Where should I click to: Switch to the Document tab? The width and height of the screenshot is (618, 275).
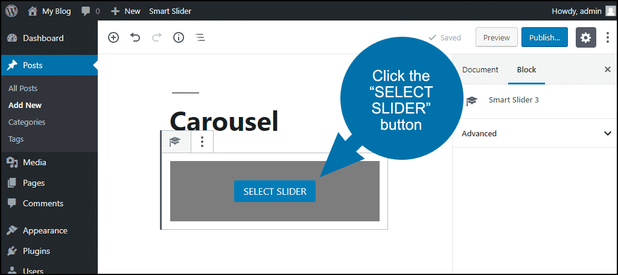(480, 70)
